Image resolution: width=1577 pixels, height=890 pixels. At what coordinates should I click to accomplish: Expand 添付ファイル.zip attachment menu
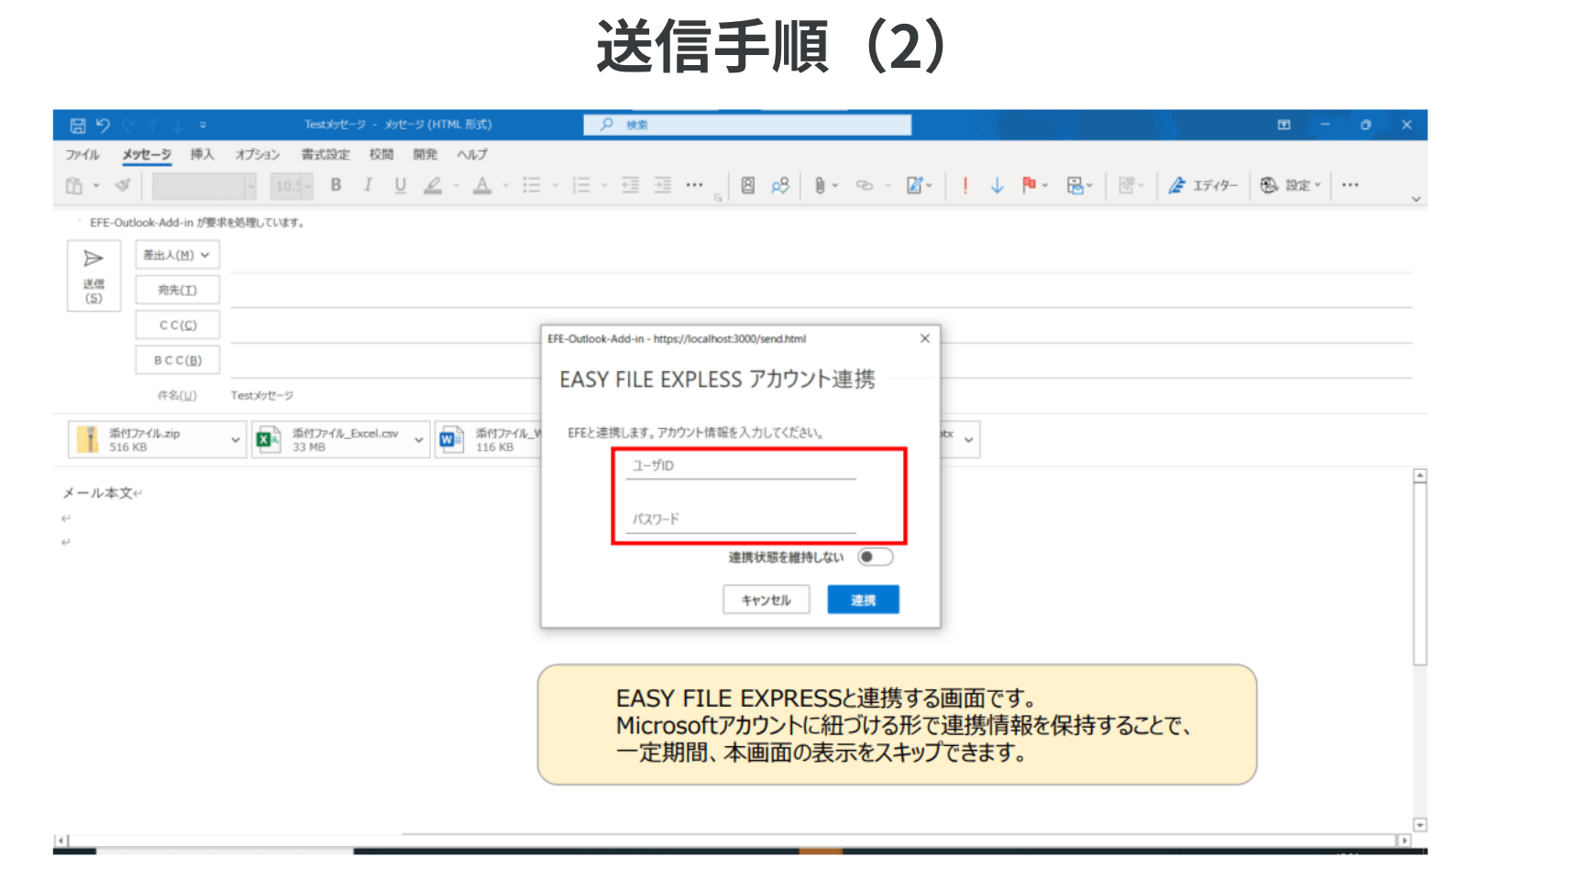pyautogui.click(x=236, y=440)
